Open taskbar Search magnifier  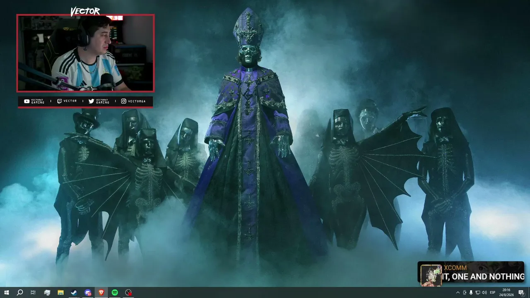click(x=19, y=293)
